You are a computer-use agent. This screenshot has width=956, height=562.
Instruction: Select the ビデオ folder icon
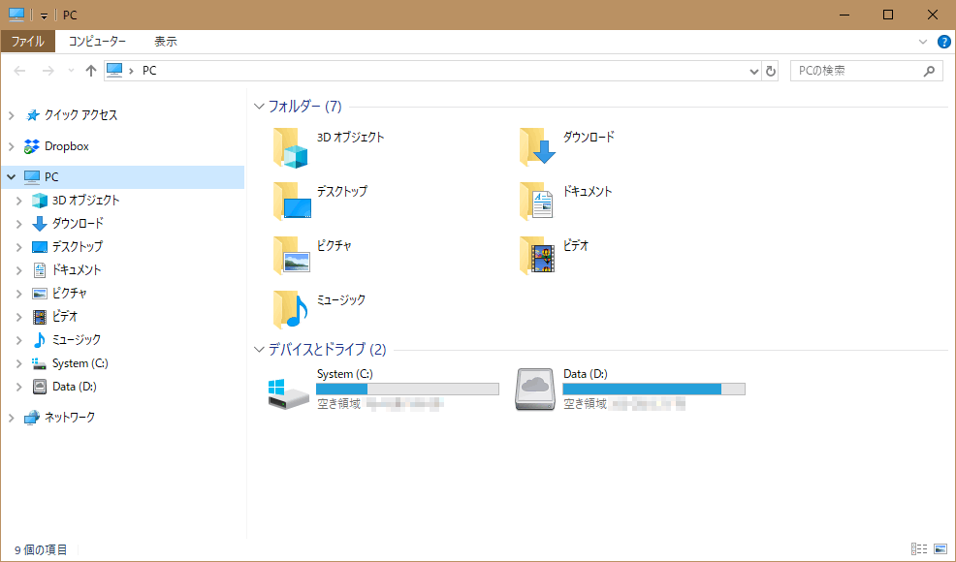[537, 256]
